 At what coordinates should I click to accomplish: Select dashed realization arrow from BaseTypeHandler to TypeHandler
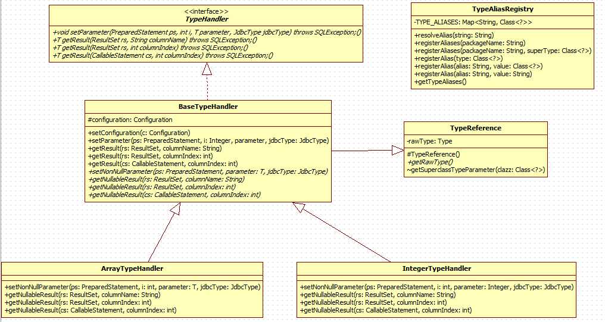click(207, 82)
